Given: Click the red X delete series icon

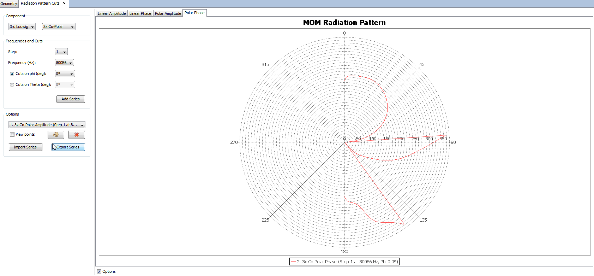Looking at the screenshot, I should click(77, 135).
